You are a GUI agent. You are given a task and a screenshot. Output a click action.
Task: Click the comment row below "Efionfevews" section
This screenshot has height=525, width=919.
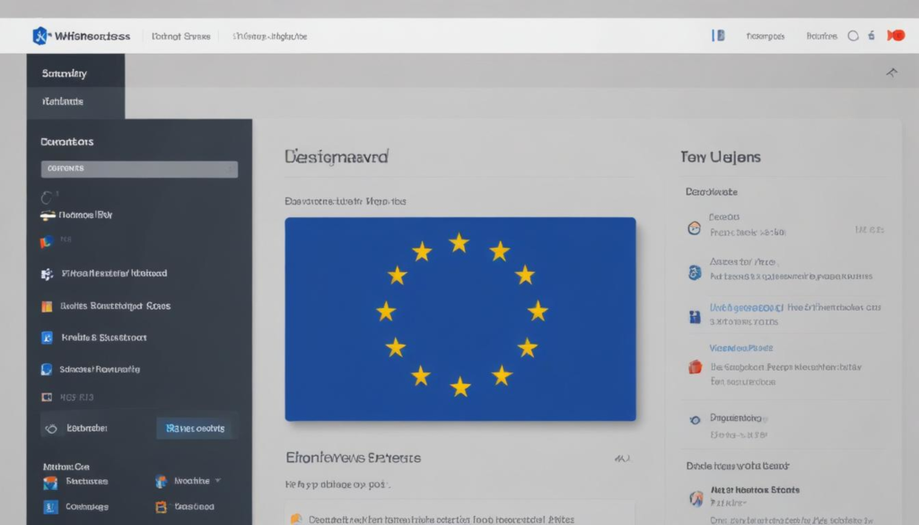coord(460,514)
